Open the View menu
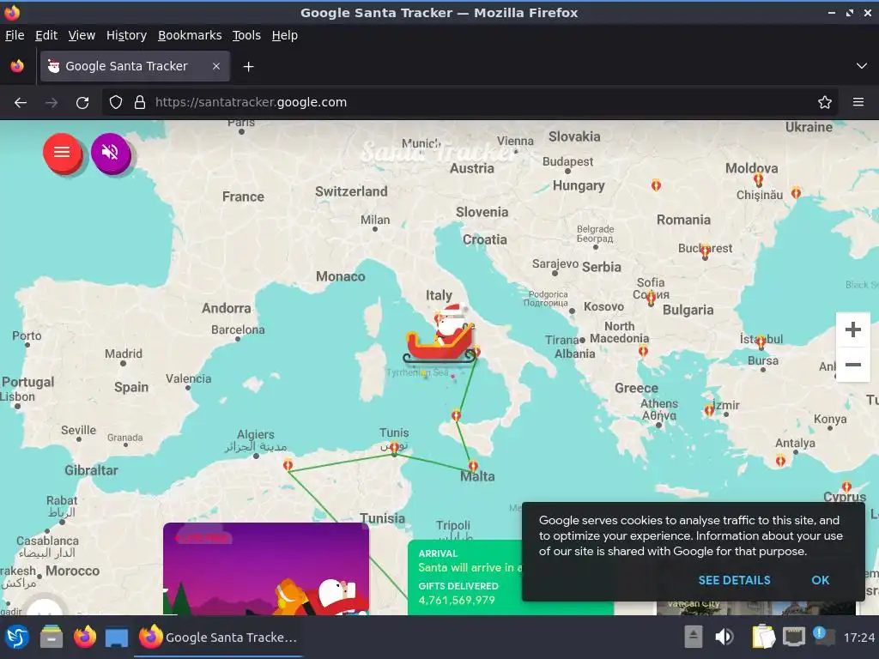 tap(82, 35)
